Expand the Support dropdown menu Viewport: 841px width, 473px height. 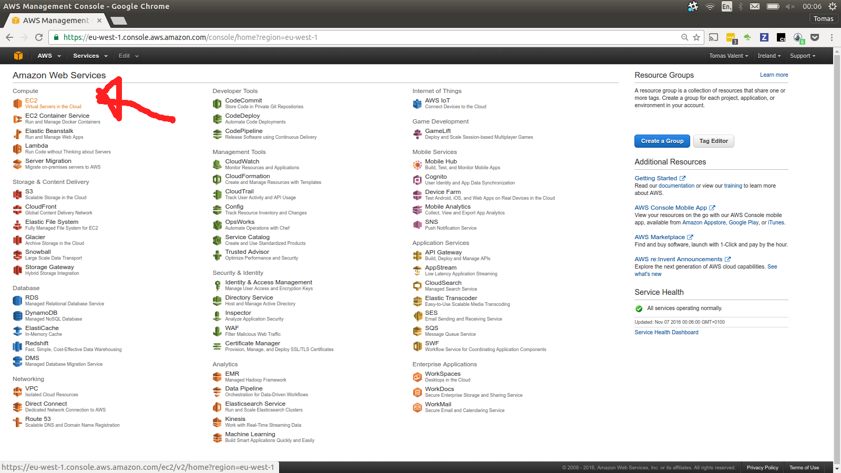803,56
